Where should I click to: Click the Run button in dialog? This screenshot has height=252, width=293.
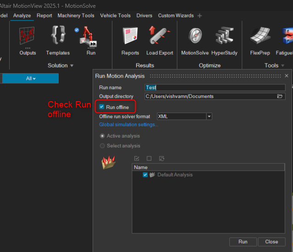243,242
